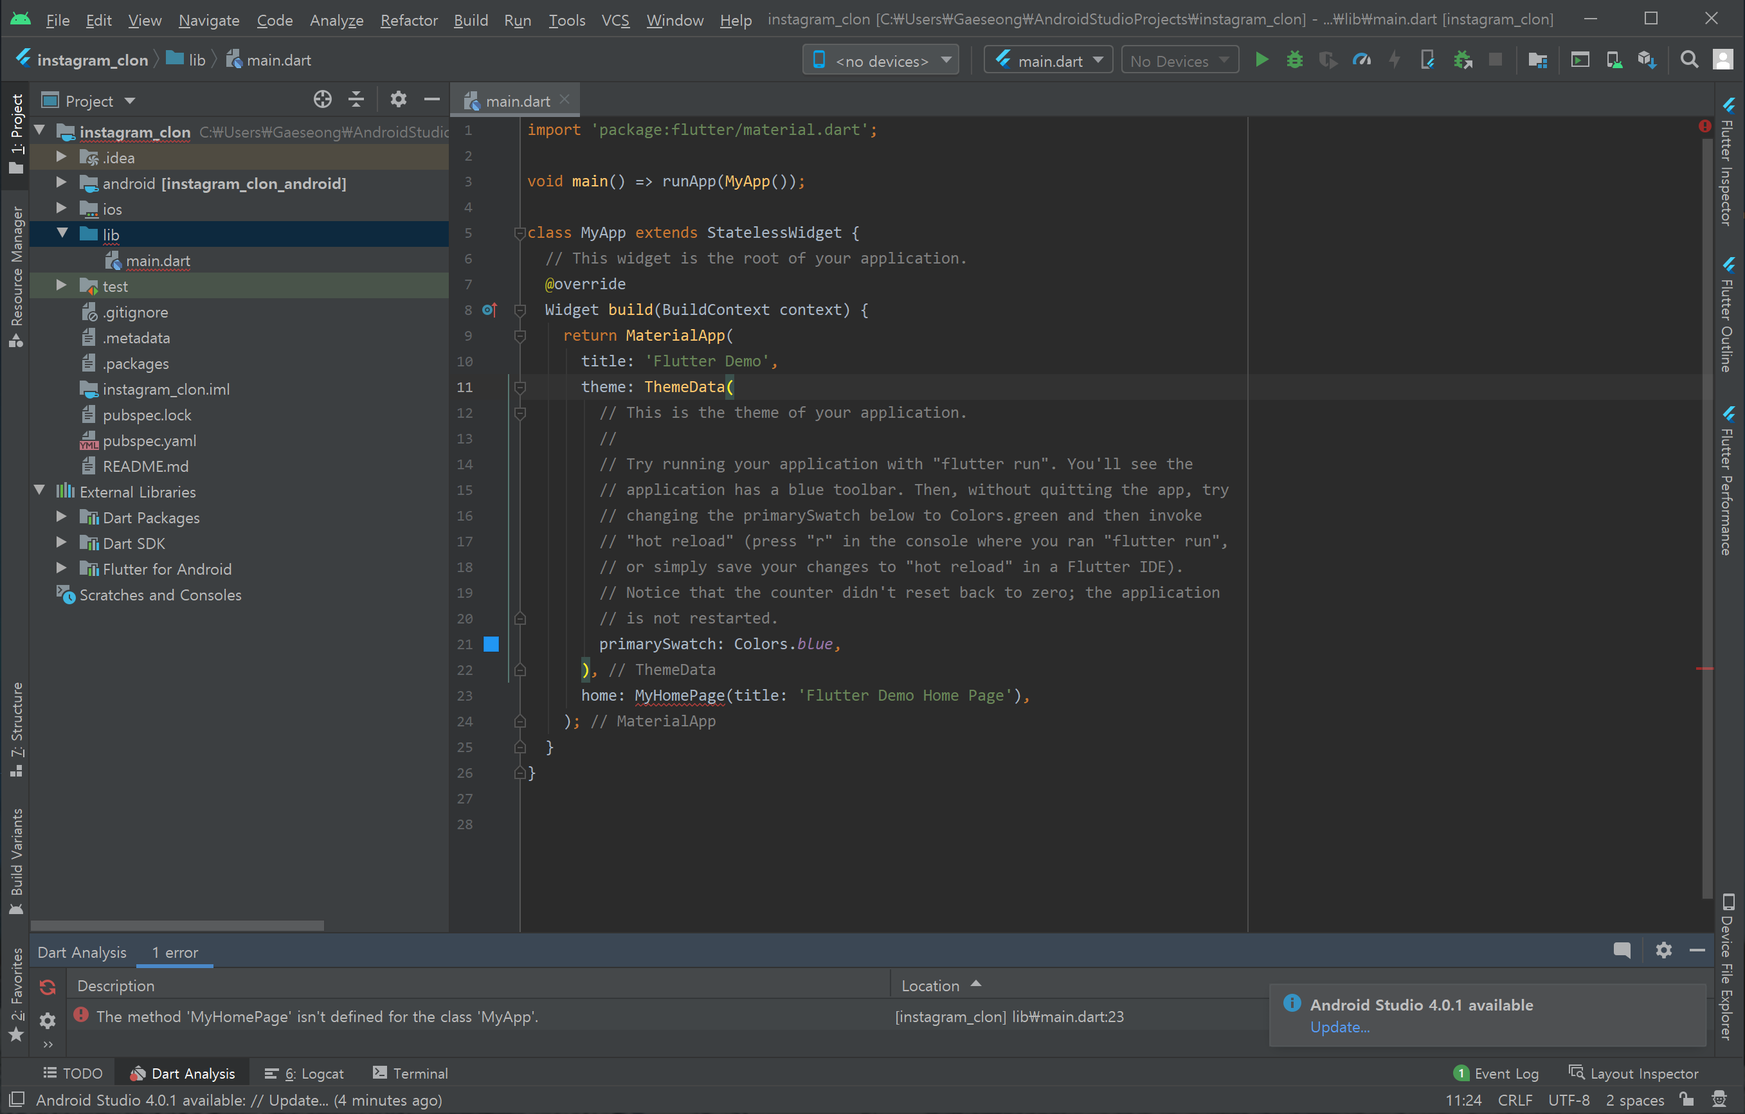Viewport: 1745px width, 1114px height.
Task: Locate current file with crosshair icon
Action: [x=323, y=100]
